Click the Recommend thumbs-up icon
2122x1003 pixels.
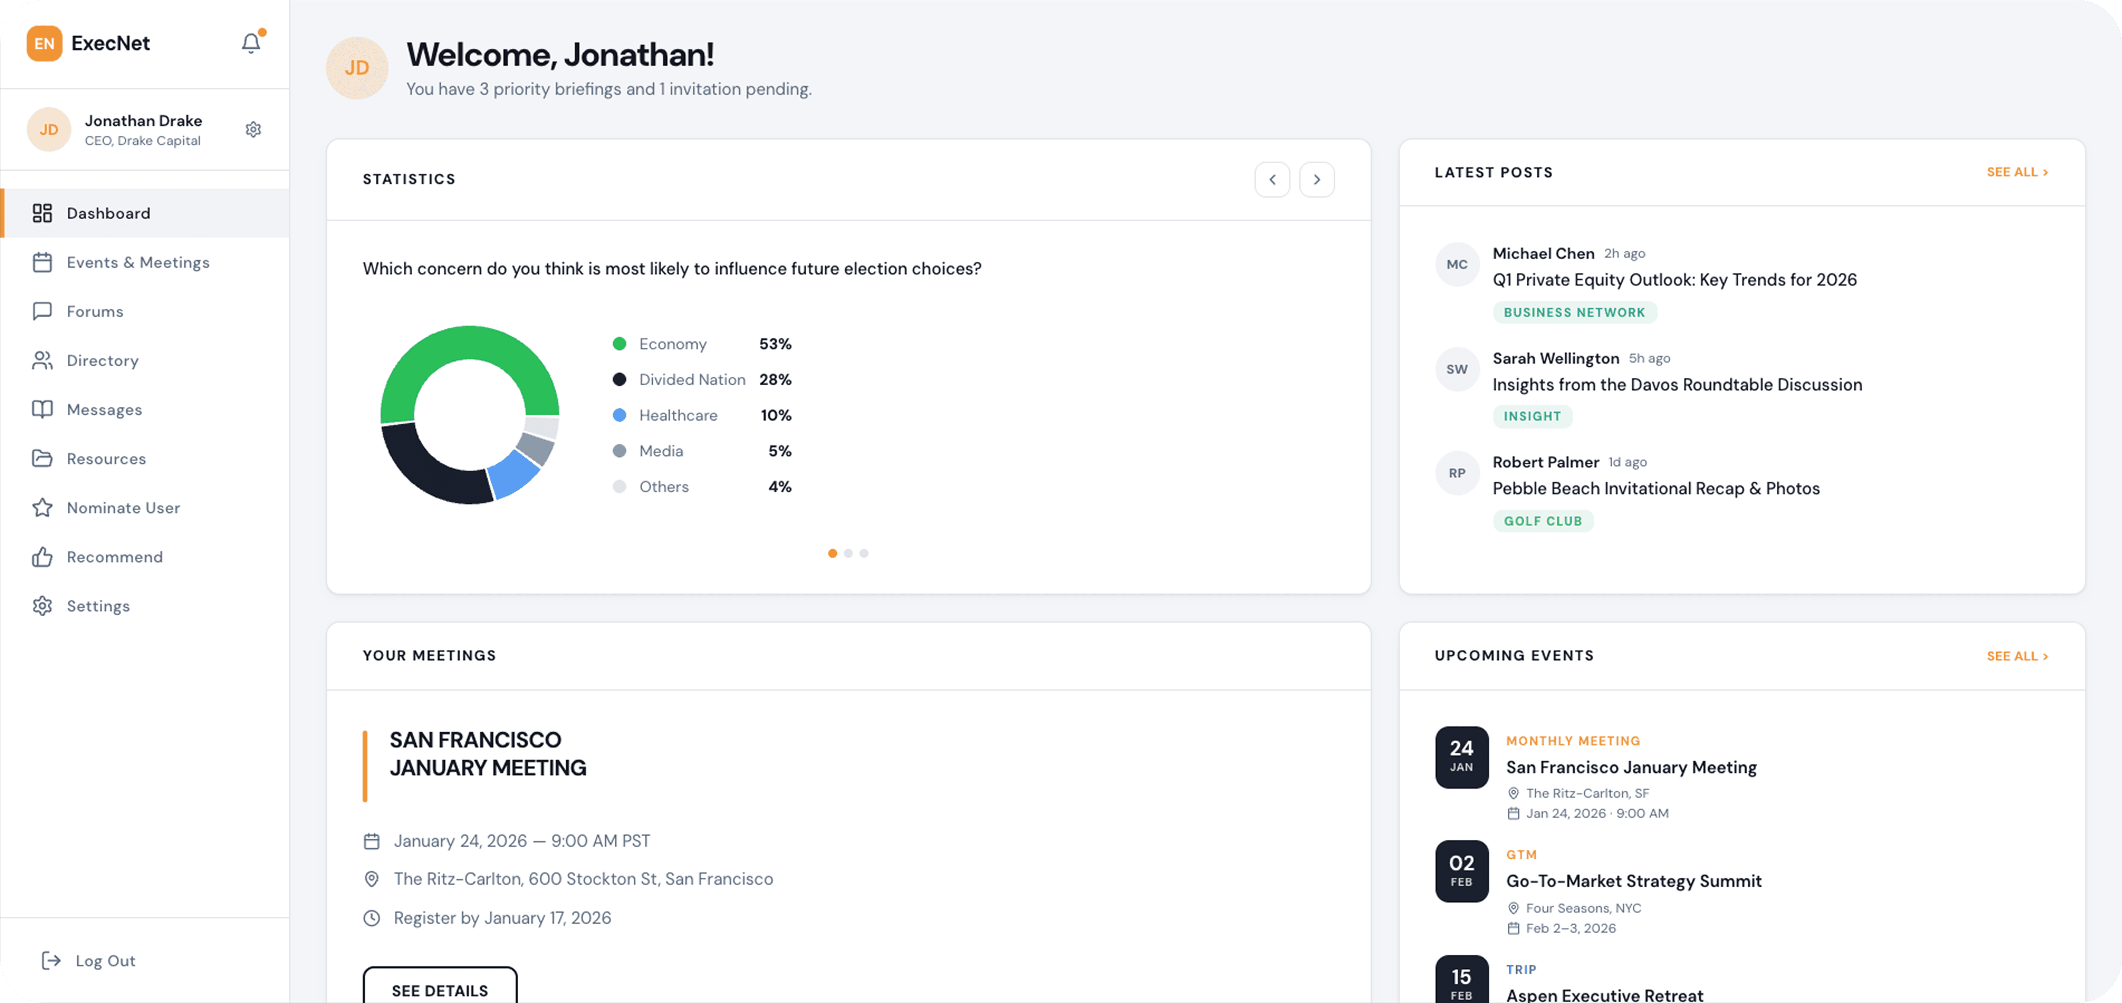42,557
